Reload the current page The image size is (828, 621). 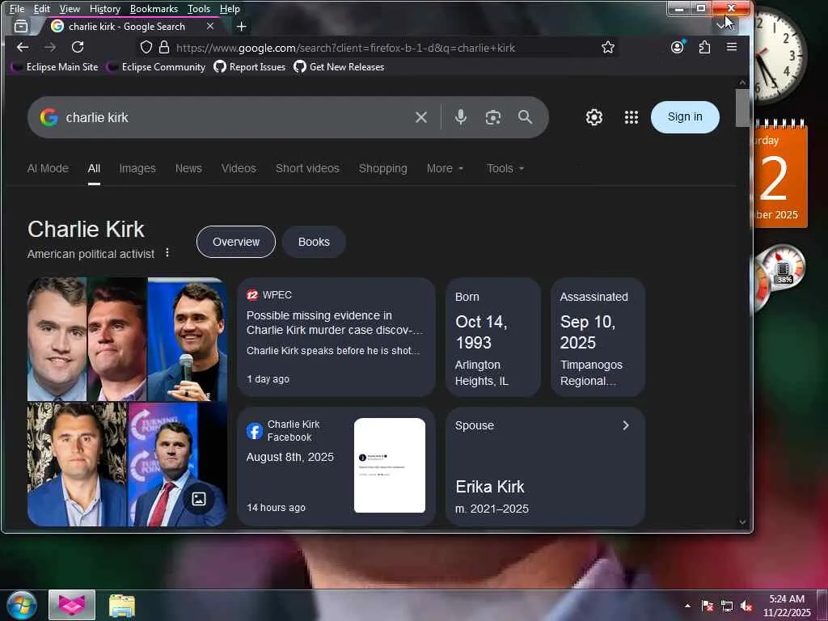tap(78, 48)
